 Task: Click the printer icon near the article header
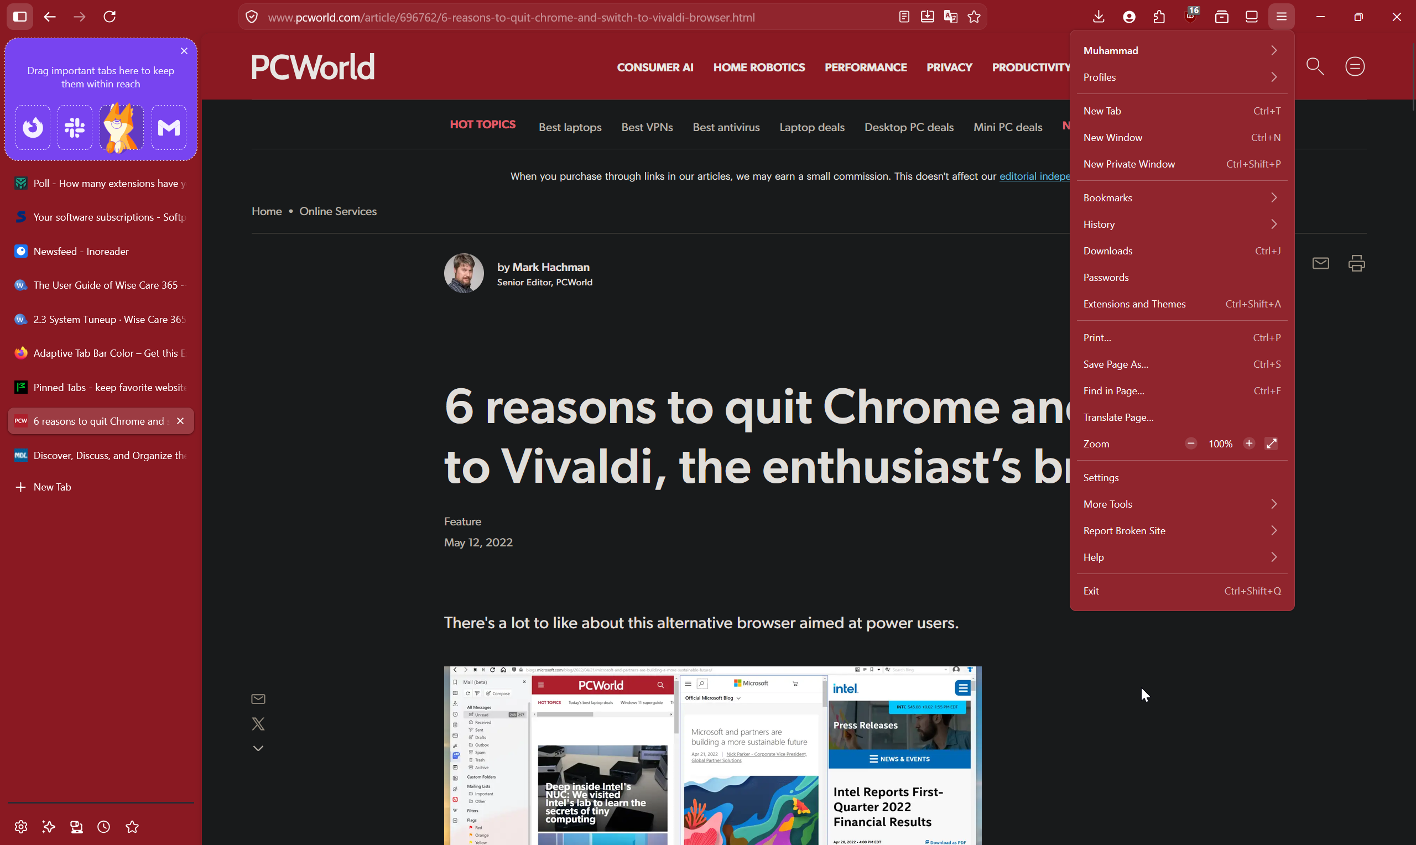1357,263
